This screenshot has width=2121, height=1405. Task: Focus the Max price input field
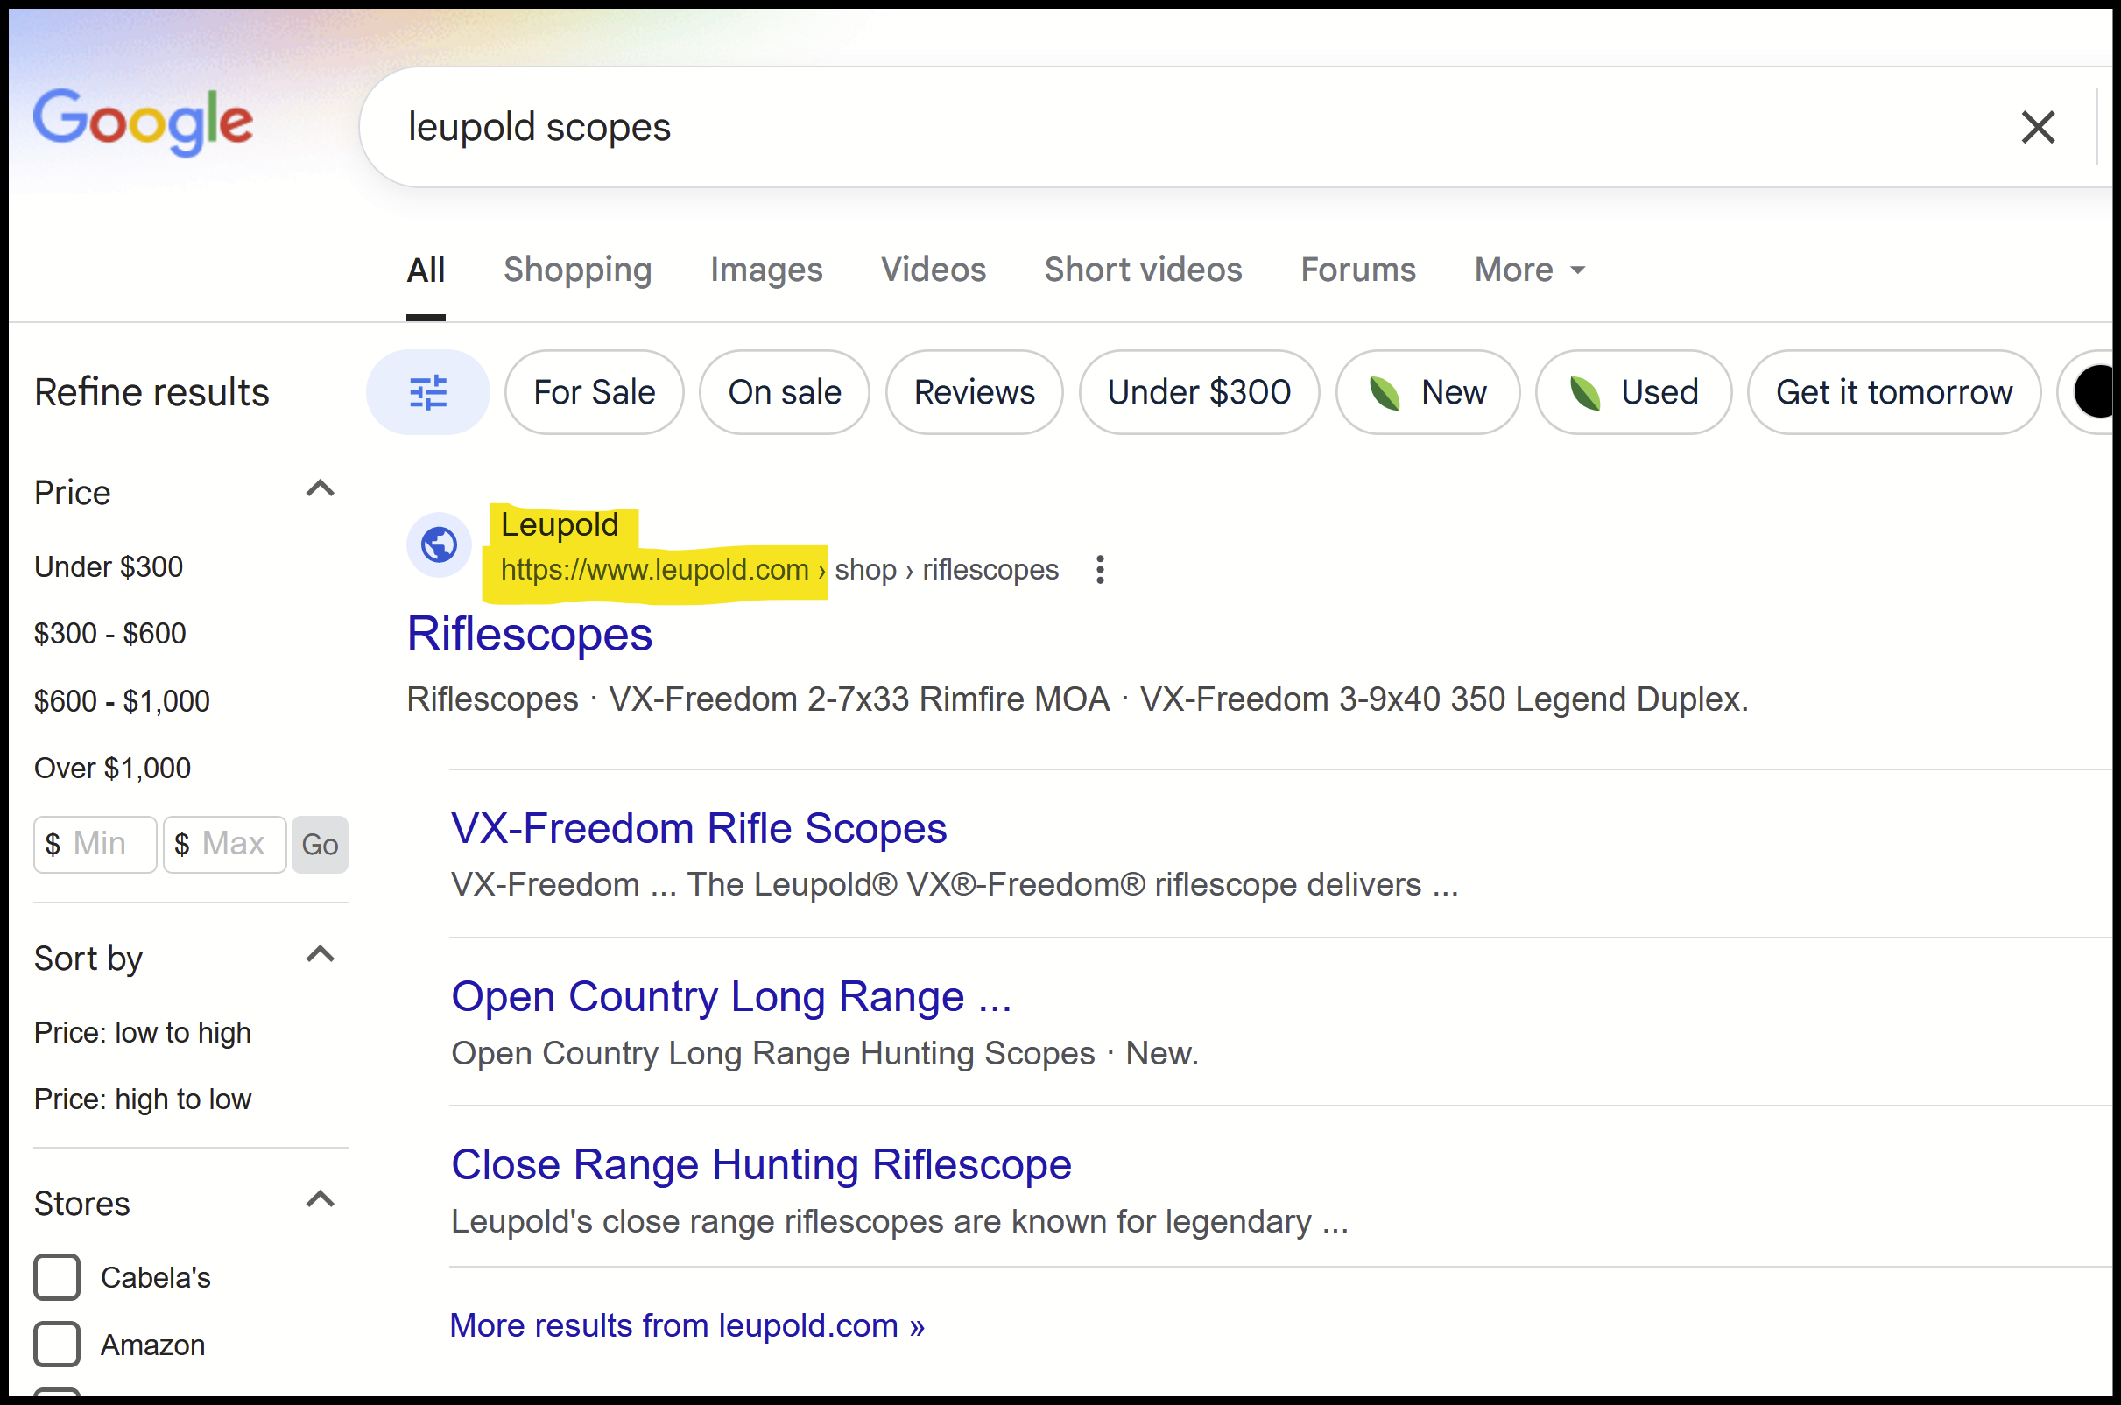(x=225, y=844)
